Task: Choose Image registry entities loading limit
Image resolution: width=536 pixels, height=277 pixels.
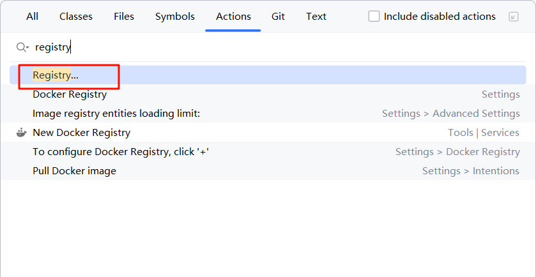Action: tap(116, 114)
